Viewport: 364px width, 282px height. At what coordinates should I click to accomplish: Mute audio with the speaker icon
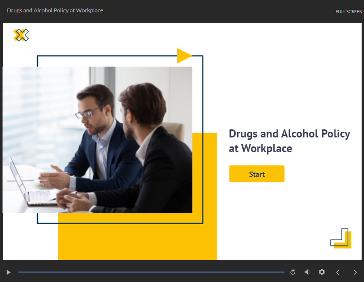point(307,272)
